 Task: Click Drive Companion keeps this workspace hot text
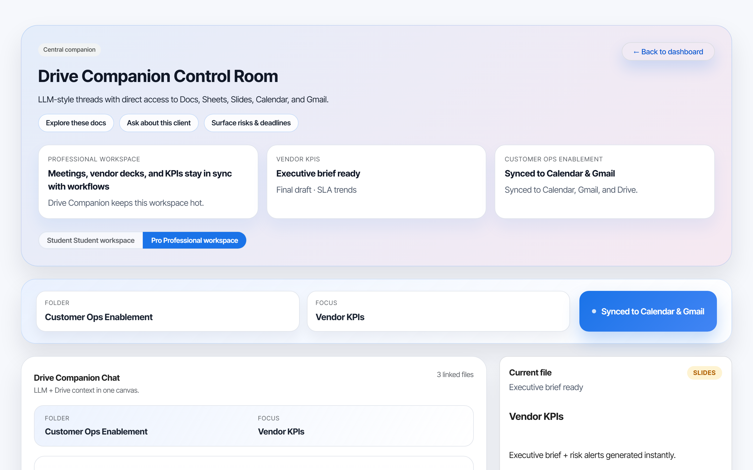(x=126, y=203)
